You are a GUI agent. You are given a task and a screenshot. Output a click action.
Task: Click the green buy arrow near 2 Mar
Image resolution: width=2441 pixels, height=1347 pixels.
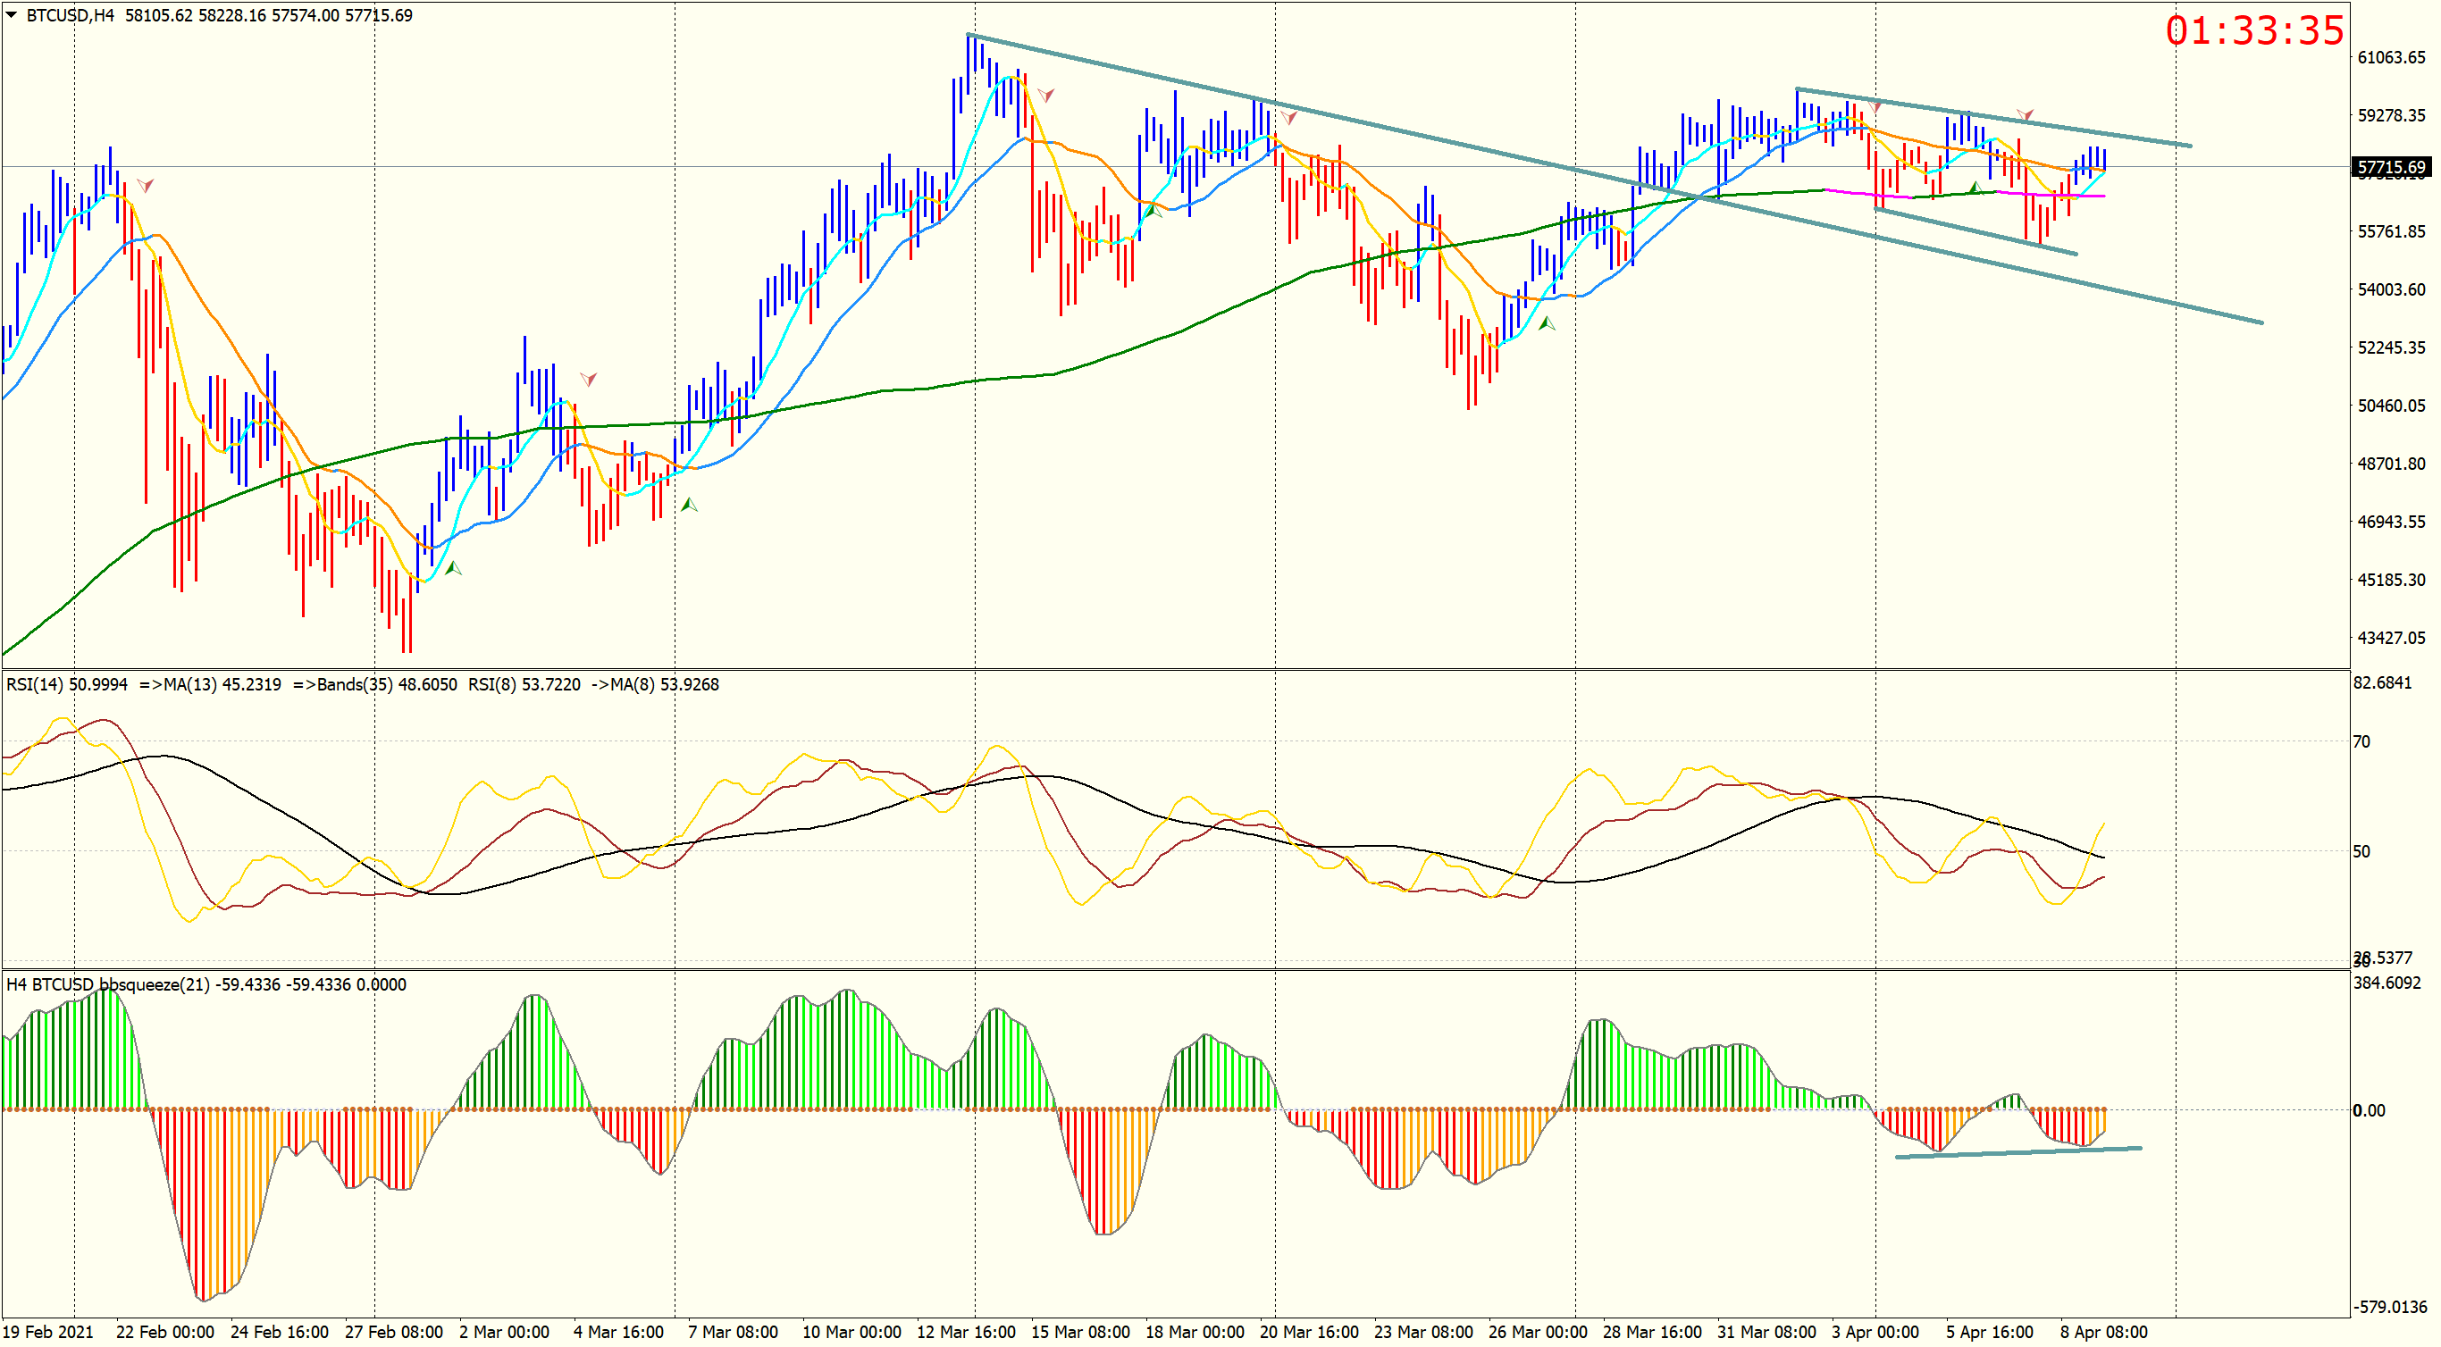pyautogui.click(x=453, y=568)
